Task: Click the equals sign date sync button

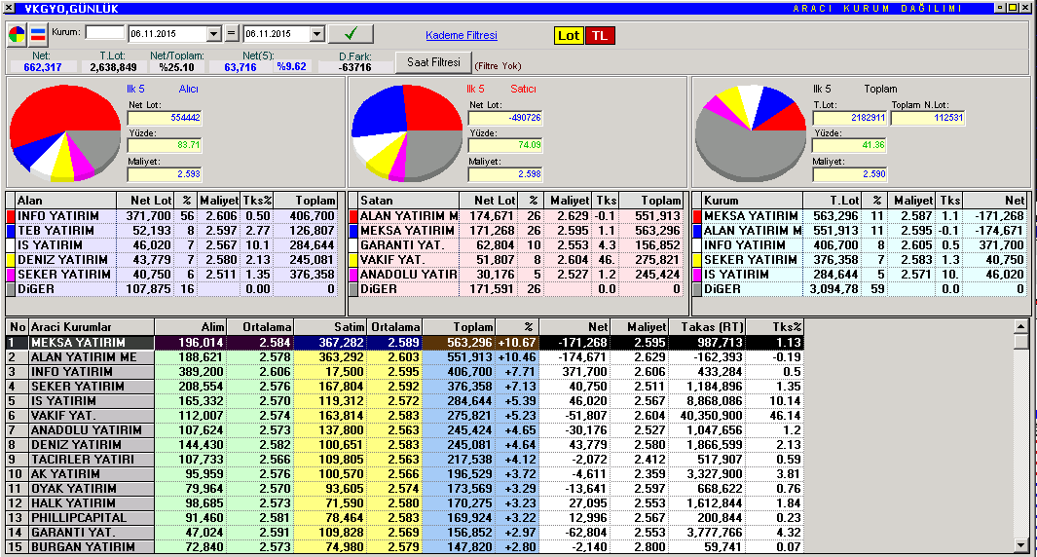Action: coord(231,33)
